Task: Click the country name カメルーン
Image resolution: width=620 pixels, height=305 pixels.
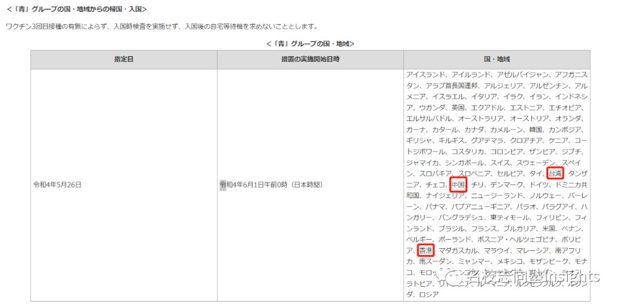Action: point(506,130)
